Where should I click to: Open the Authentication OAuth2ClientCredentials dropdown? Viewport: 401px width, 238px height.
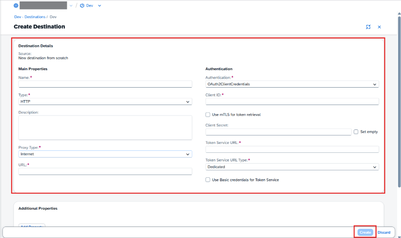coord(292,84)
